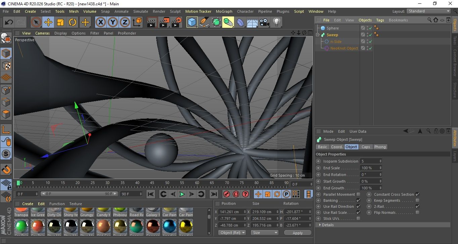Select the Move tool in the top toolbar
The height and width of the screenshot is (244, 458).
click(x=48, y=22)
